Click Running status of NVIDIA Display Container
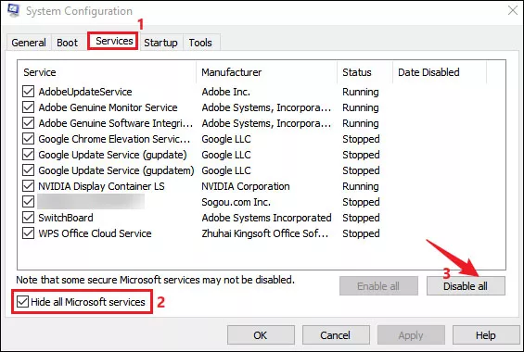524x352 pixels. [361, 186]
